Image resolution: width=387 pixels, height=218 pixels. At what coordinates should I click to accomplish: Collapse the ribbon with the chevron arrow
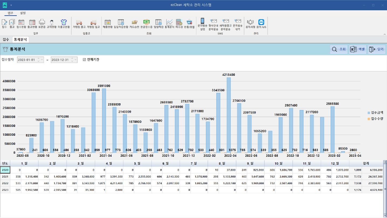[x=384, y=34]
